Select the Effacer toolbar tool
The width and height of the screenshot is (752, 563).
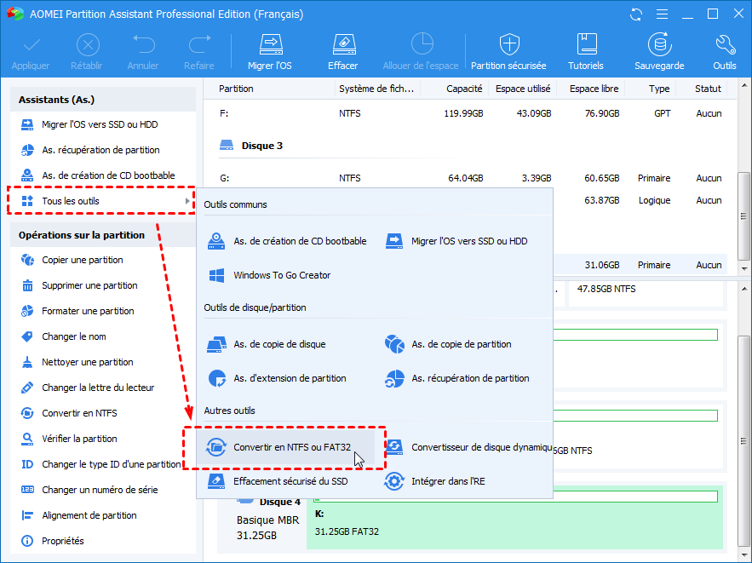point(342,51)
